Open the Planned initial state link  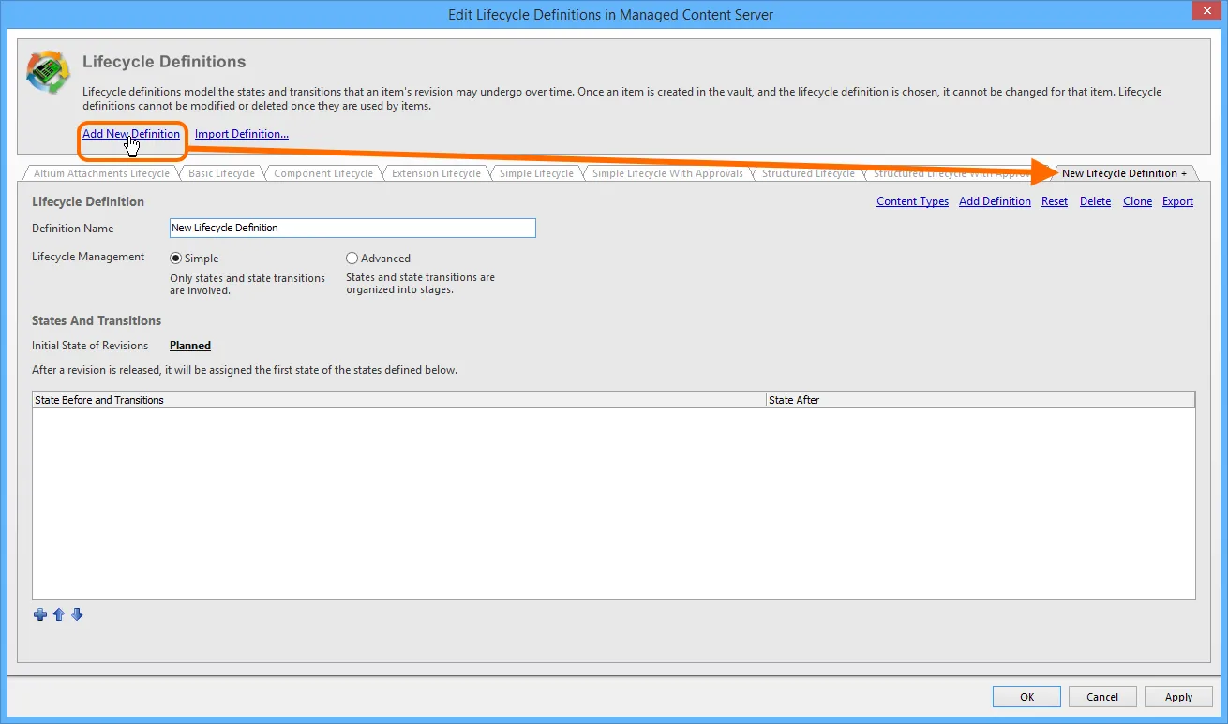190,346
